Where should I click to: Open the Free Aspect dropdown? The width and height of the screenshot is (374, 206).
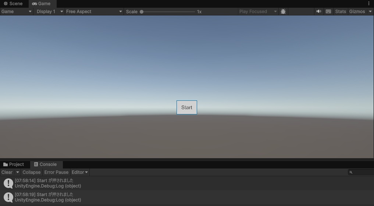click(94, 11)
